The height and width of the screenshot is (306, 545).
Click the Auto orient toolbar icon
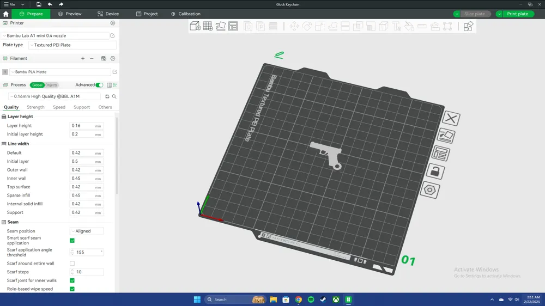tap(220, 26)
